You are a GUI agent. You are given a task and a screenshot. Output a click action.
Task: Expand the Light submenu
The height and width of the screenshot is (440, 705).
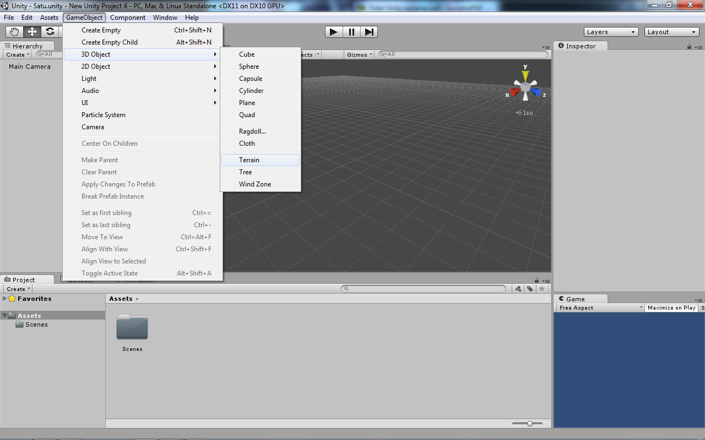pos(143,79)
